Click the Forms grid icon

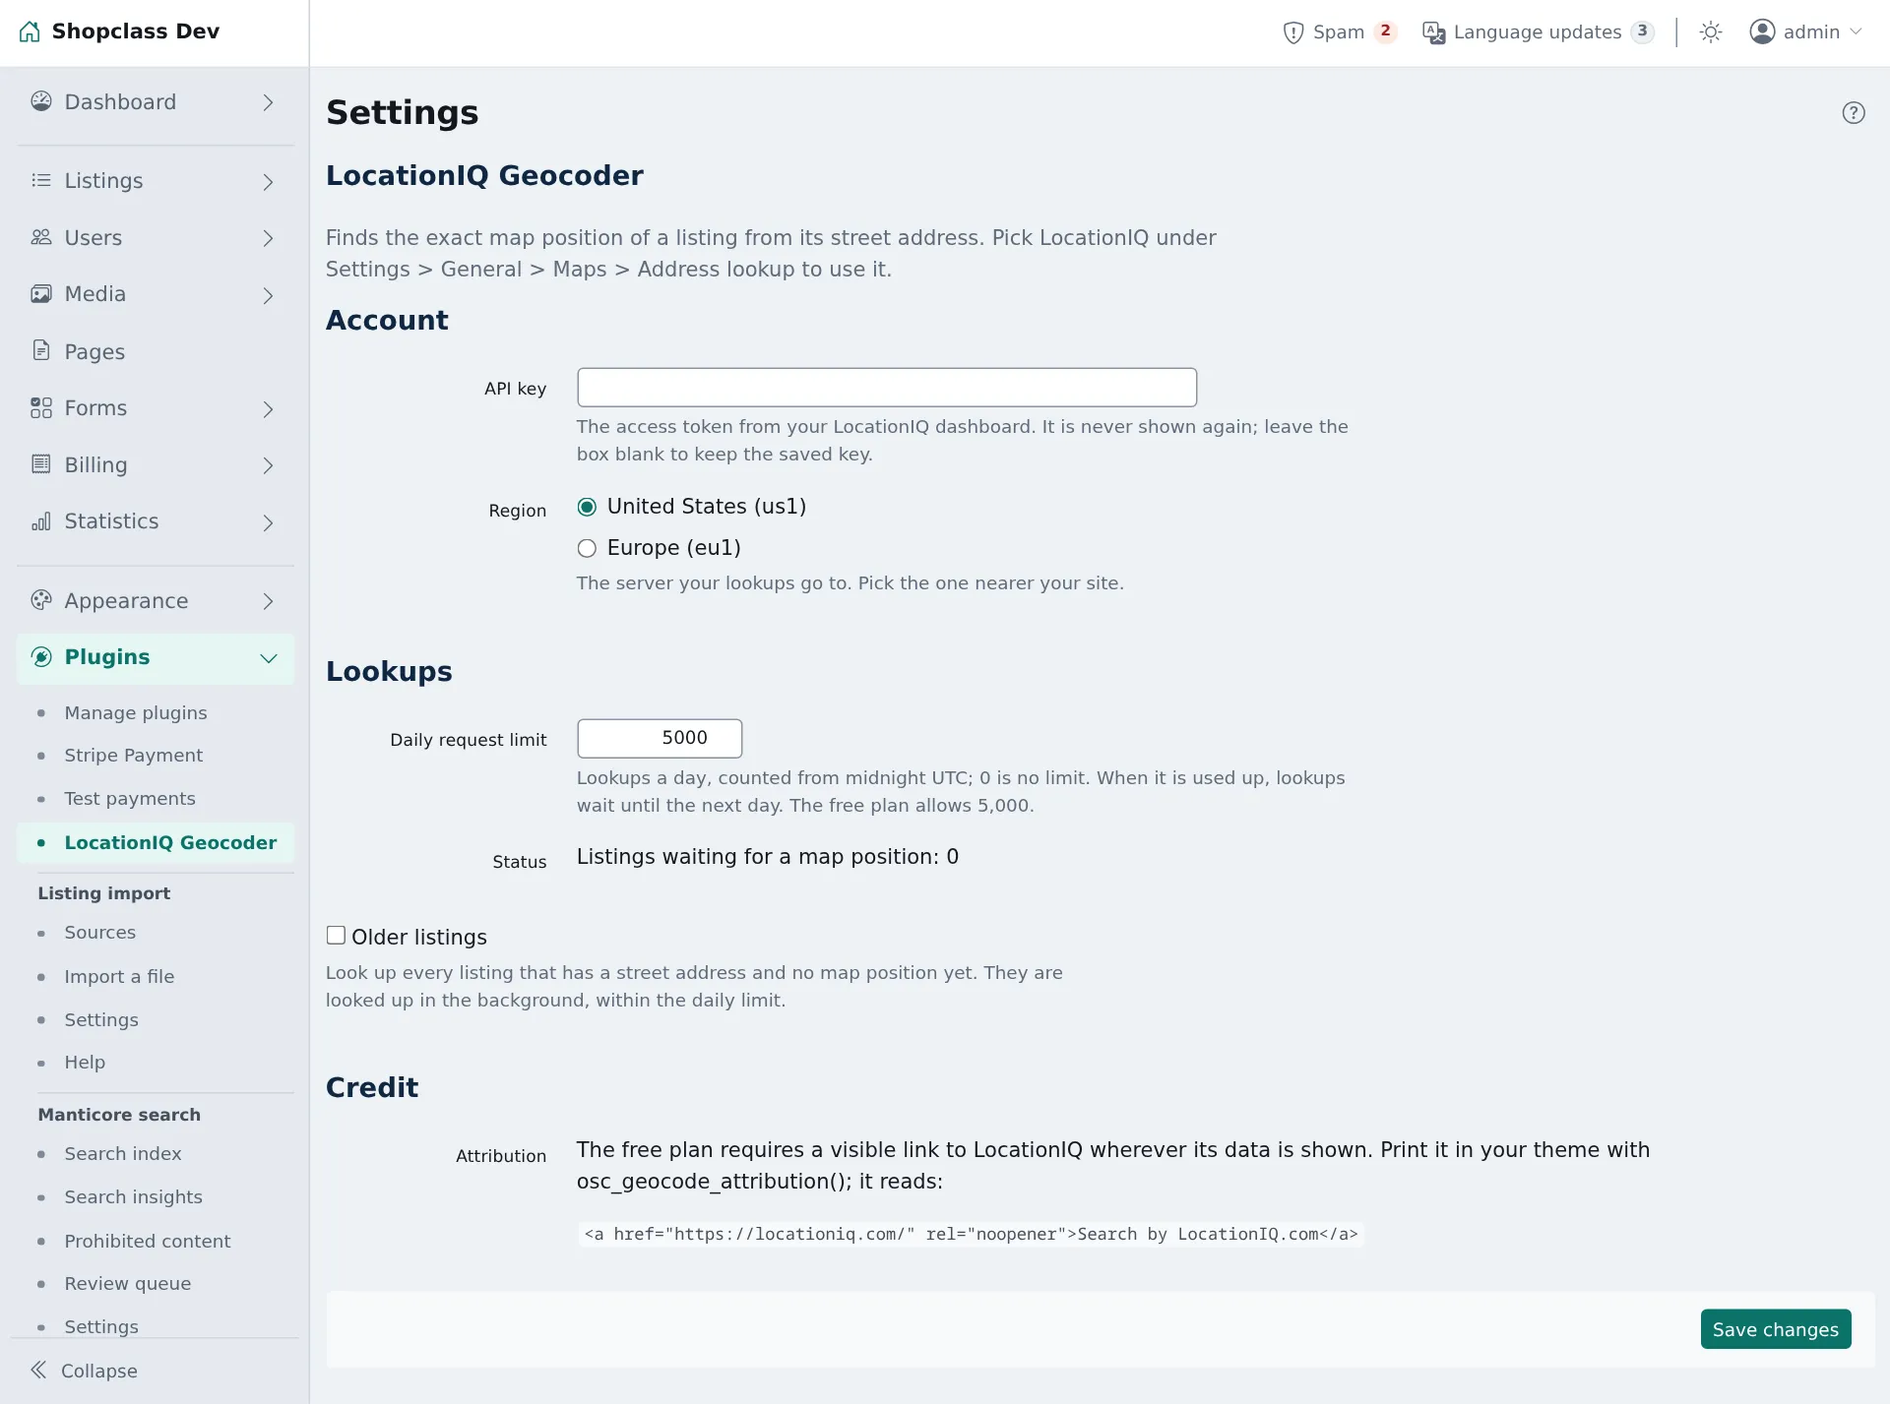tap(40, 407)
